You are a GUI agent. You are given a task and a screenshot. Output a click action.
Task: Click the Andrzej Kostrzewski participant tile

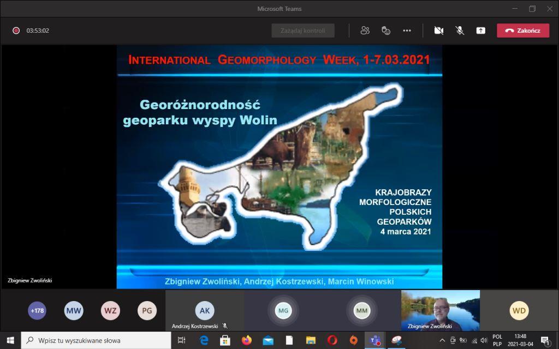click(x=204, y=311)
